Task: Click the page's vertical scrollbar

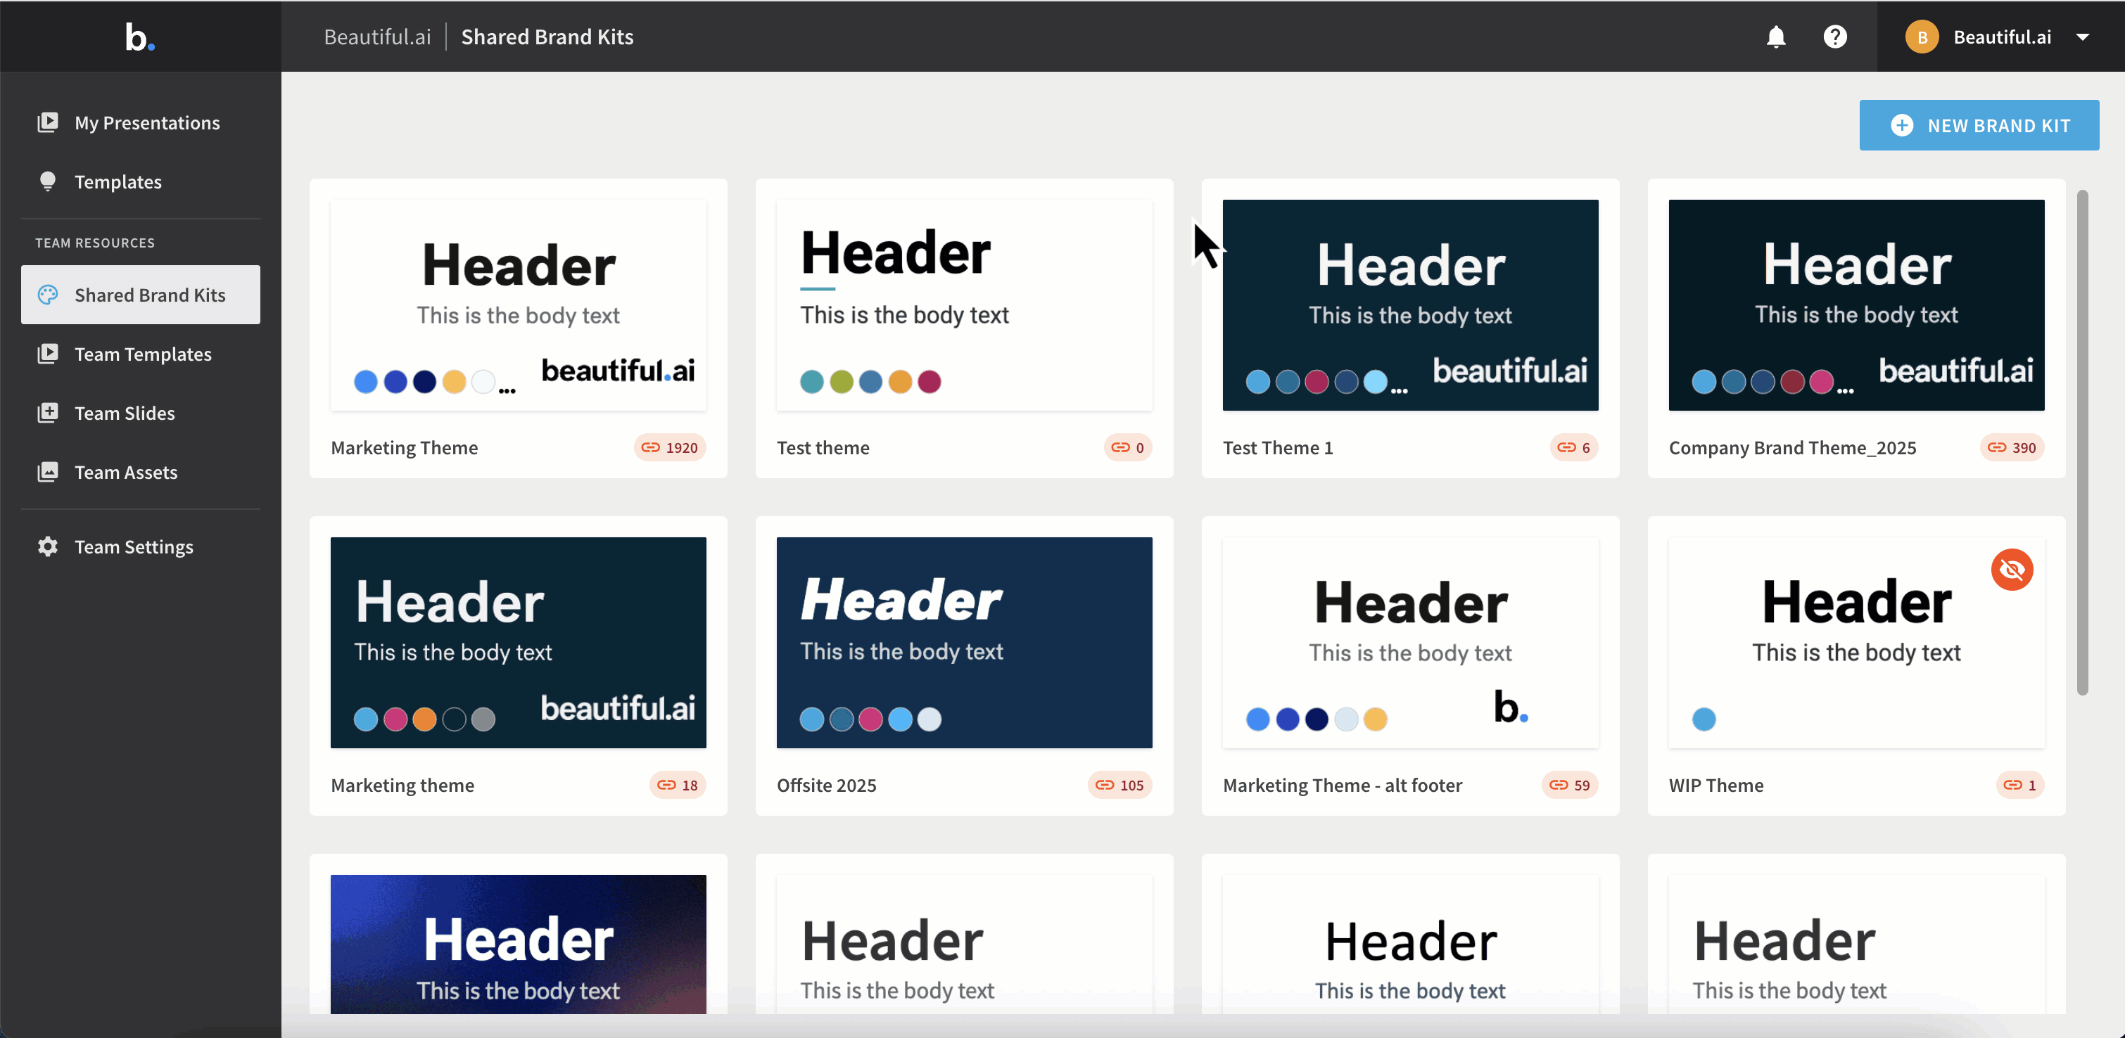Action: 2082,442
